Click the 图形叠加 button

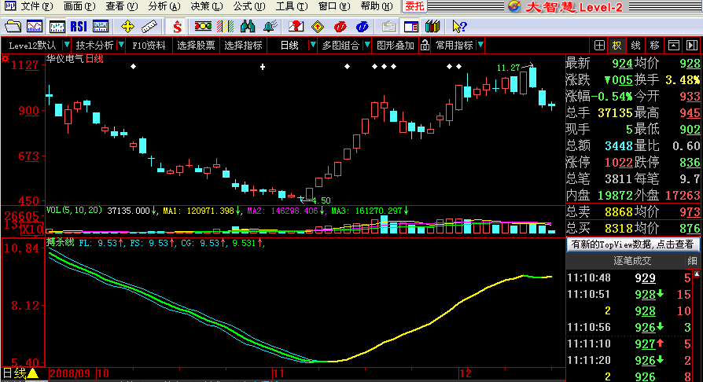396,46
